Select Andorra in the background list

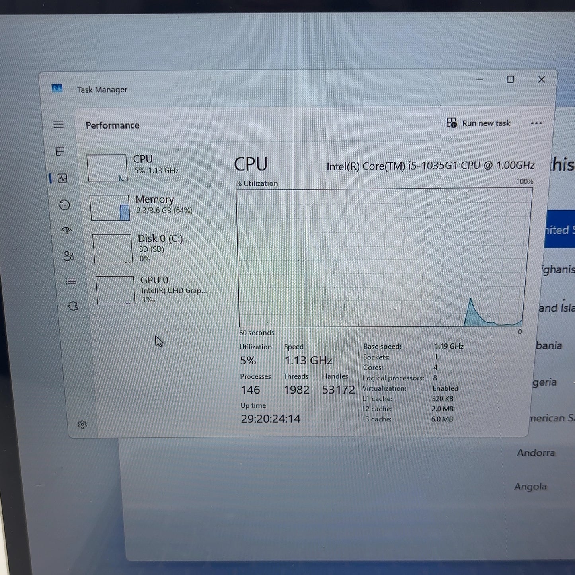(536, 453)
